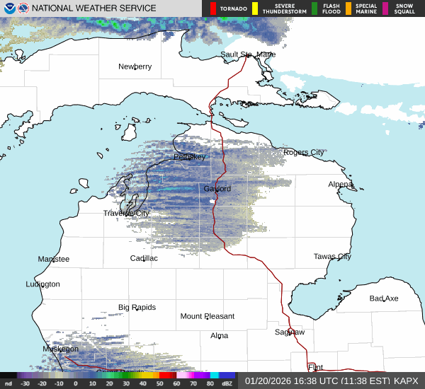Click the red Tornado legend swatch
425x389 pixels.
coord(213,8)
